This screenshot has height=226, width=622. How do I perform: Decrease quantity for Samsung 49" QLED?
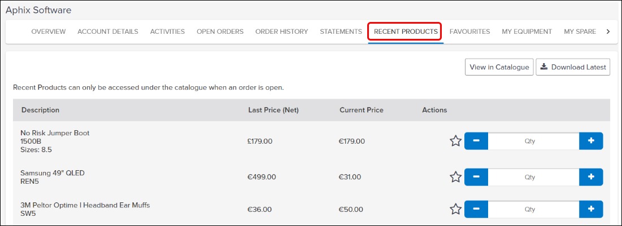(476, 177)
